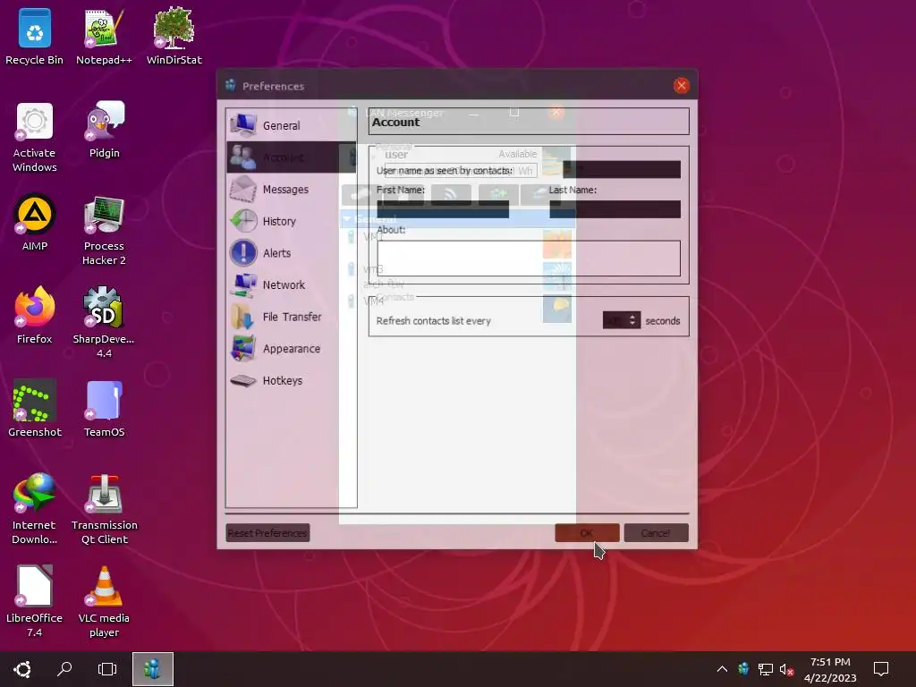Viewport: 916px width, 687px height.
Task: Open the General preferences page
Action: click(291, 125)
